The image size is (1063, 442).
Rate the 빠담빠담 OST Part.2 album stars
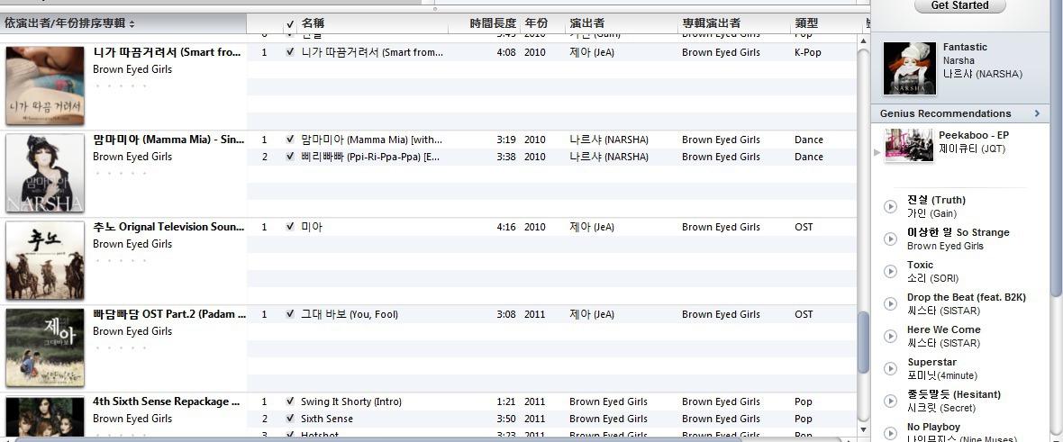121,347
